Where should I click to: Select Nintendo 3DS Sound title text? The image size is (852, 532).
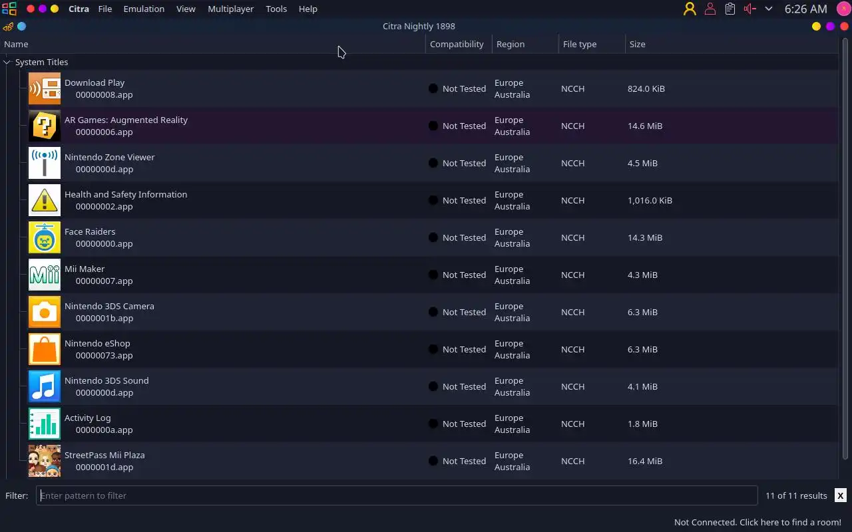(106, 380)
